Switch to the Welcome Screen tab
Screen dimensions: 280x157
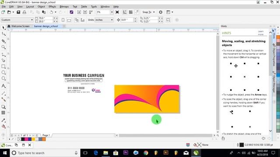pyautogui.click(x=18, y=26)
